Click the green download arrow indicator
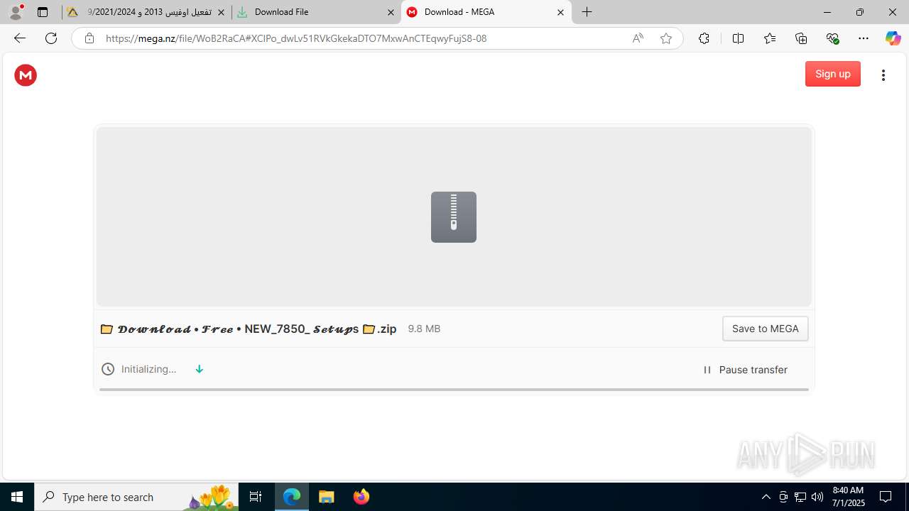This screenshot has width=909, height=511. (x=200, y=369)
